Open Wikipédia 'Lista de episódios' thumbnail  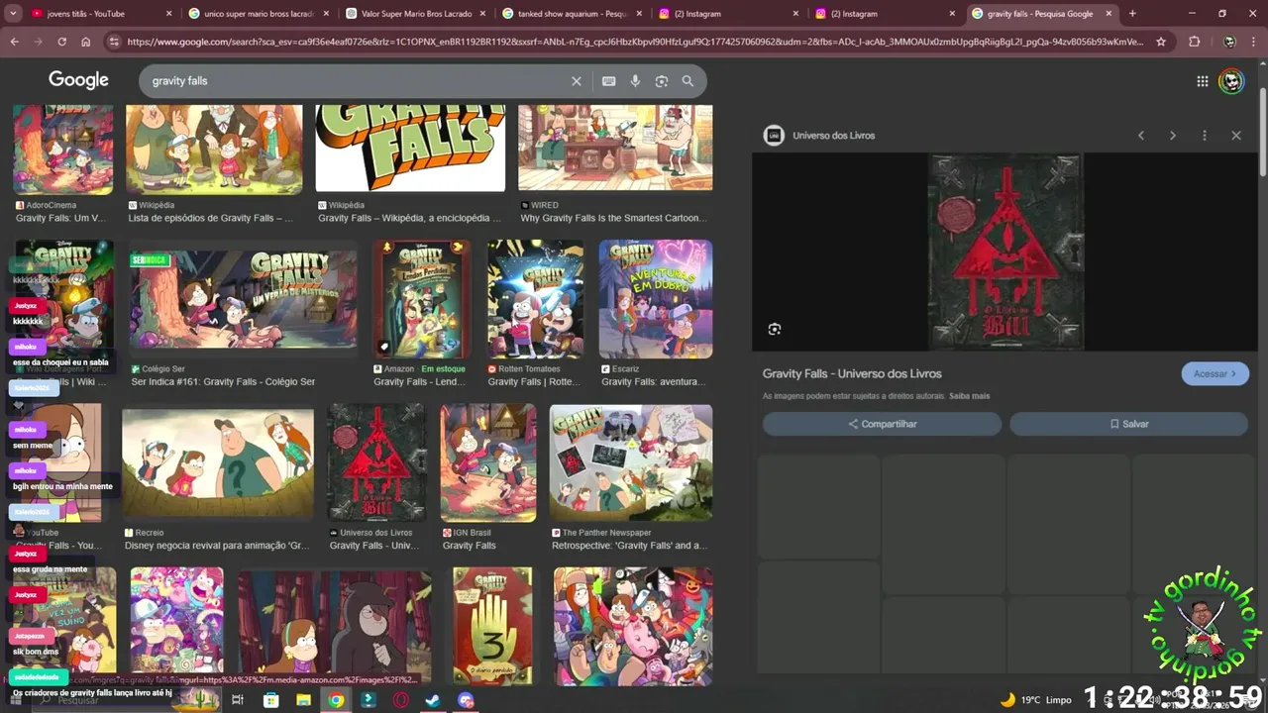point(215,149)
